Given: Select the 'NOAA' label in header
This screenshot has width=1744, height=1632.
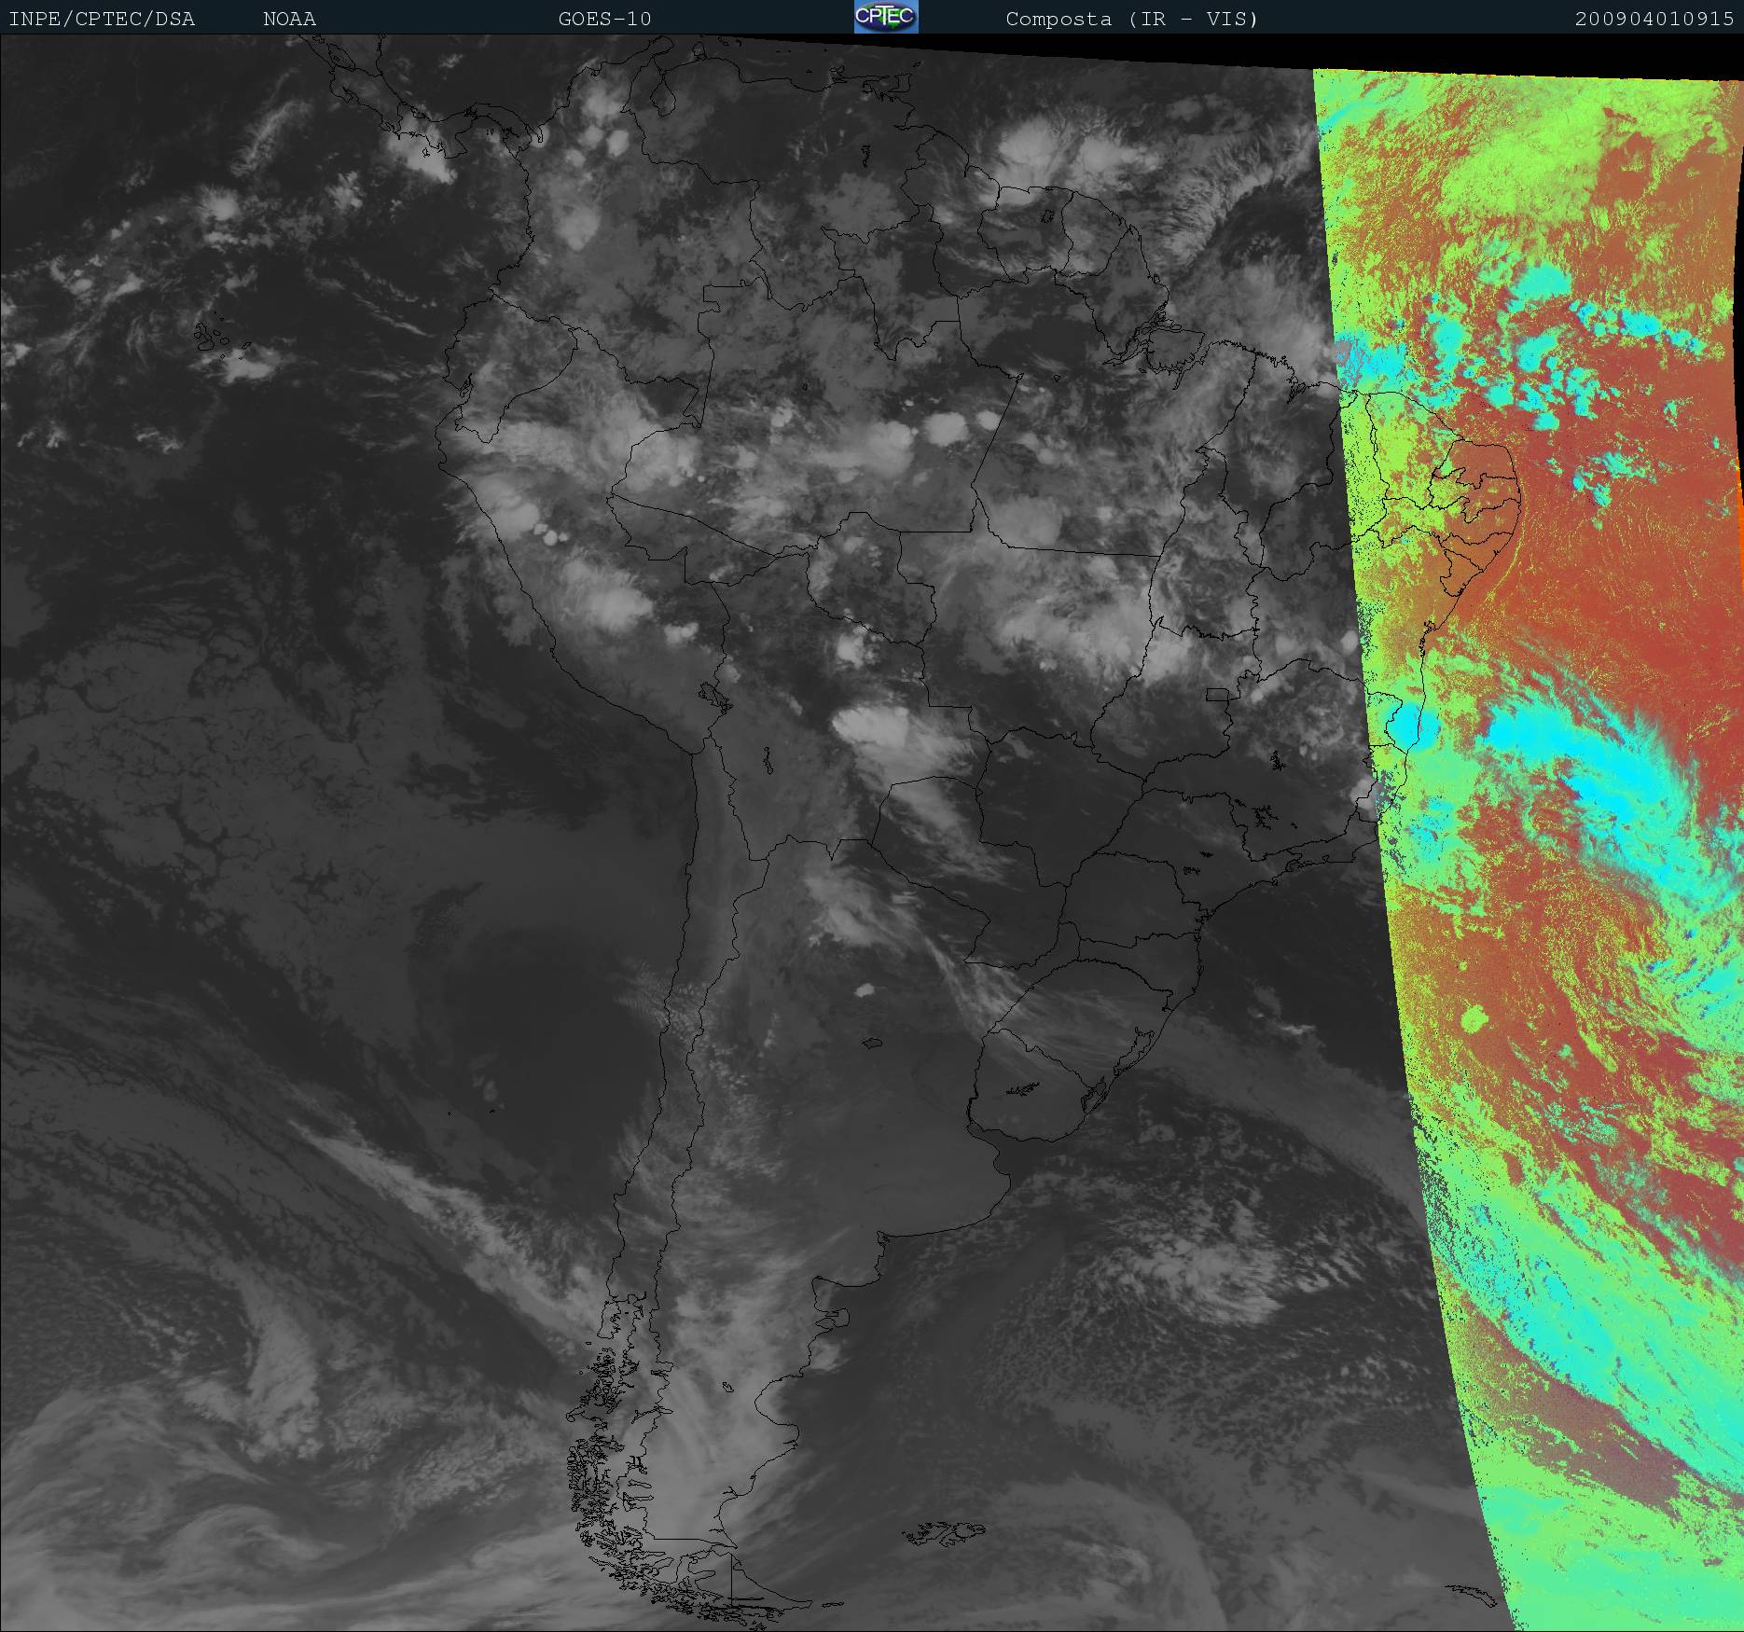Looking at the screenshot, I should (x=289, y=19).
